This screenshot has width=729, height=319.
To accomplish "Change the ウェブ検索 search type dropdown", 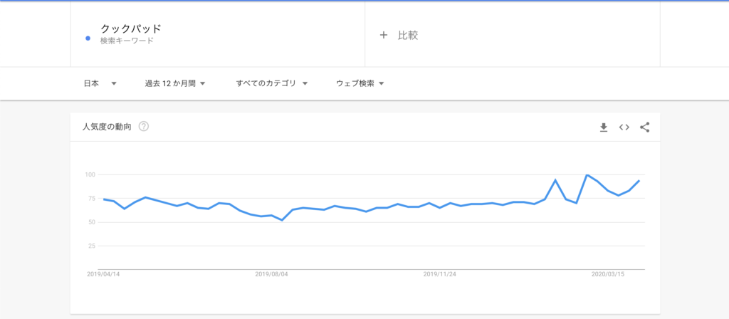I will (360, 84).
